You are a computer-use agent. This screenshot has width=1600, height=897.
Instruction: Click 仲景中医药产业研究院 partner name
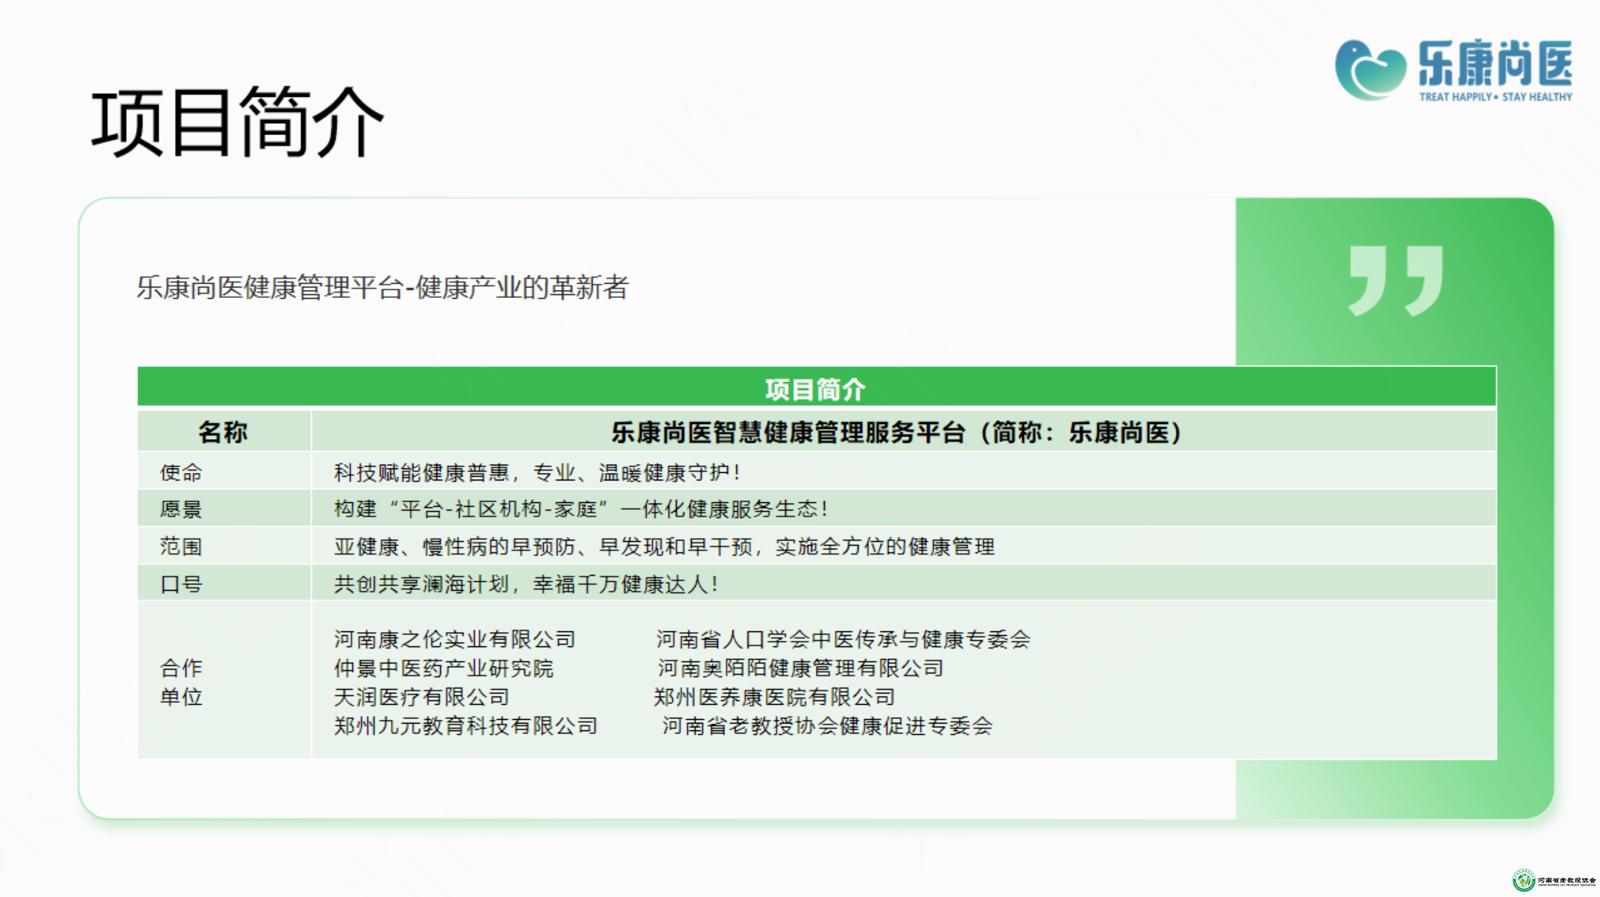(443, 668)
